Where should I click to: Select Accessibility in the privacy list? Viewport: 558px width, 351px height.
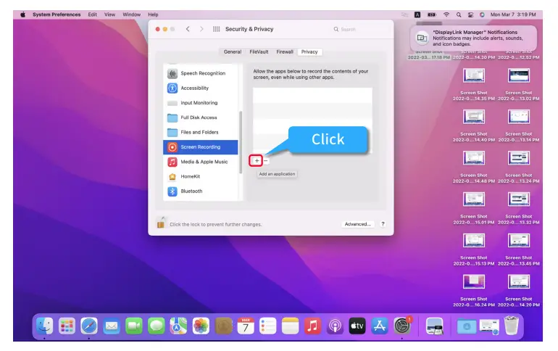(x=201, y=88)
